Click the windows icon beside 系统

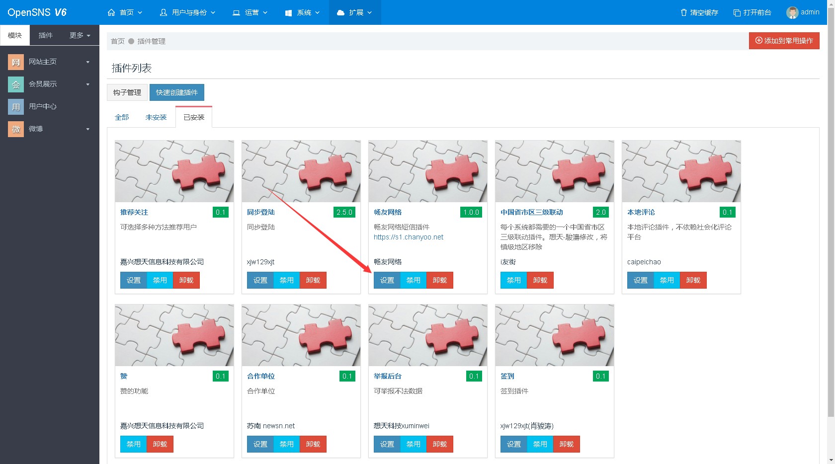(x=288, y=12)
